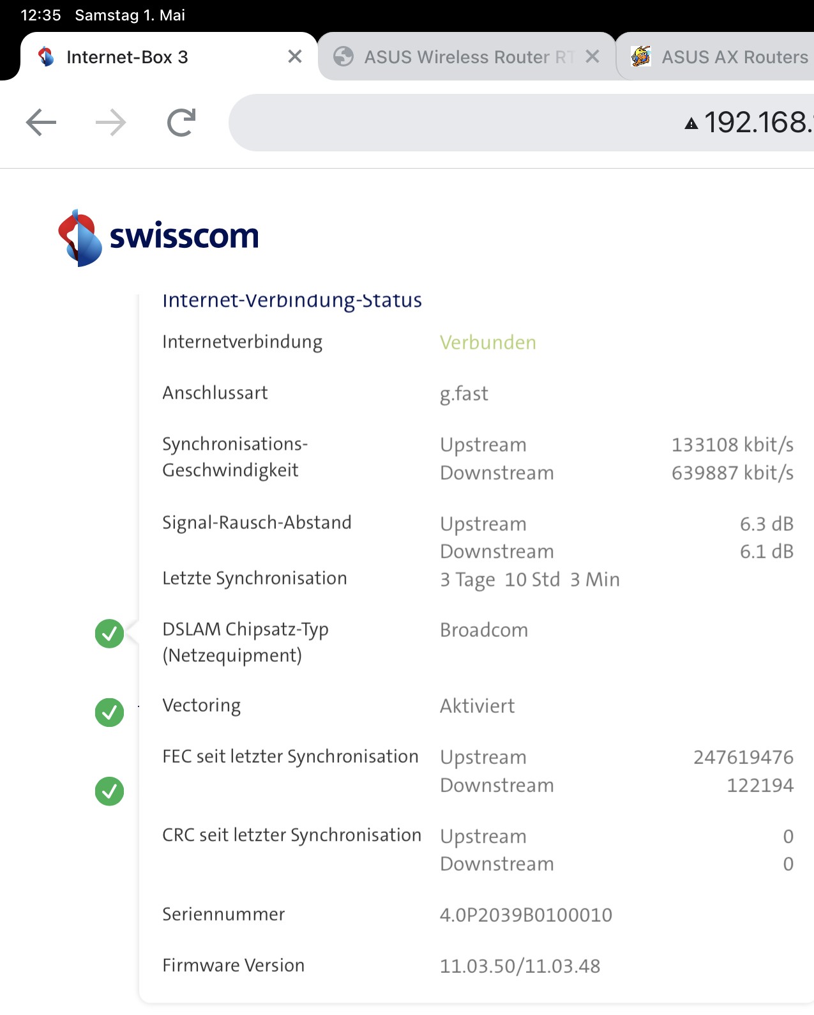Reload the current page

[181, 123]
